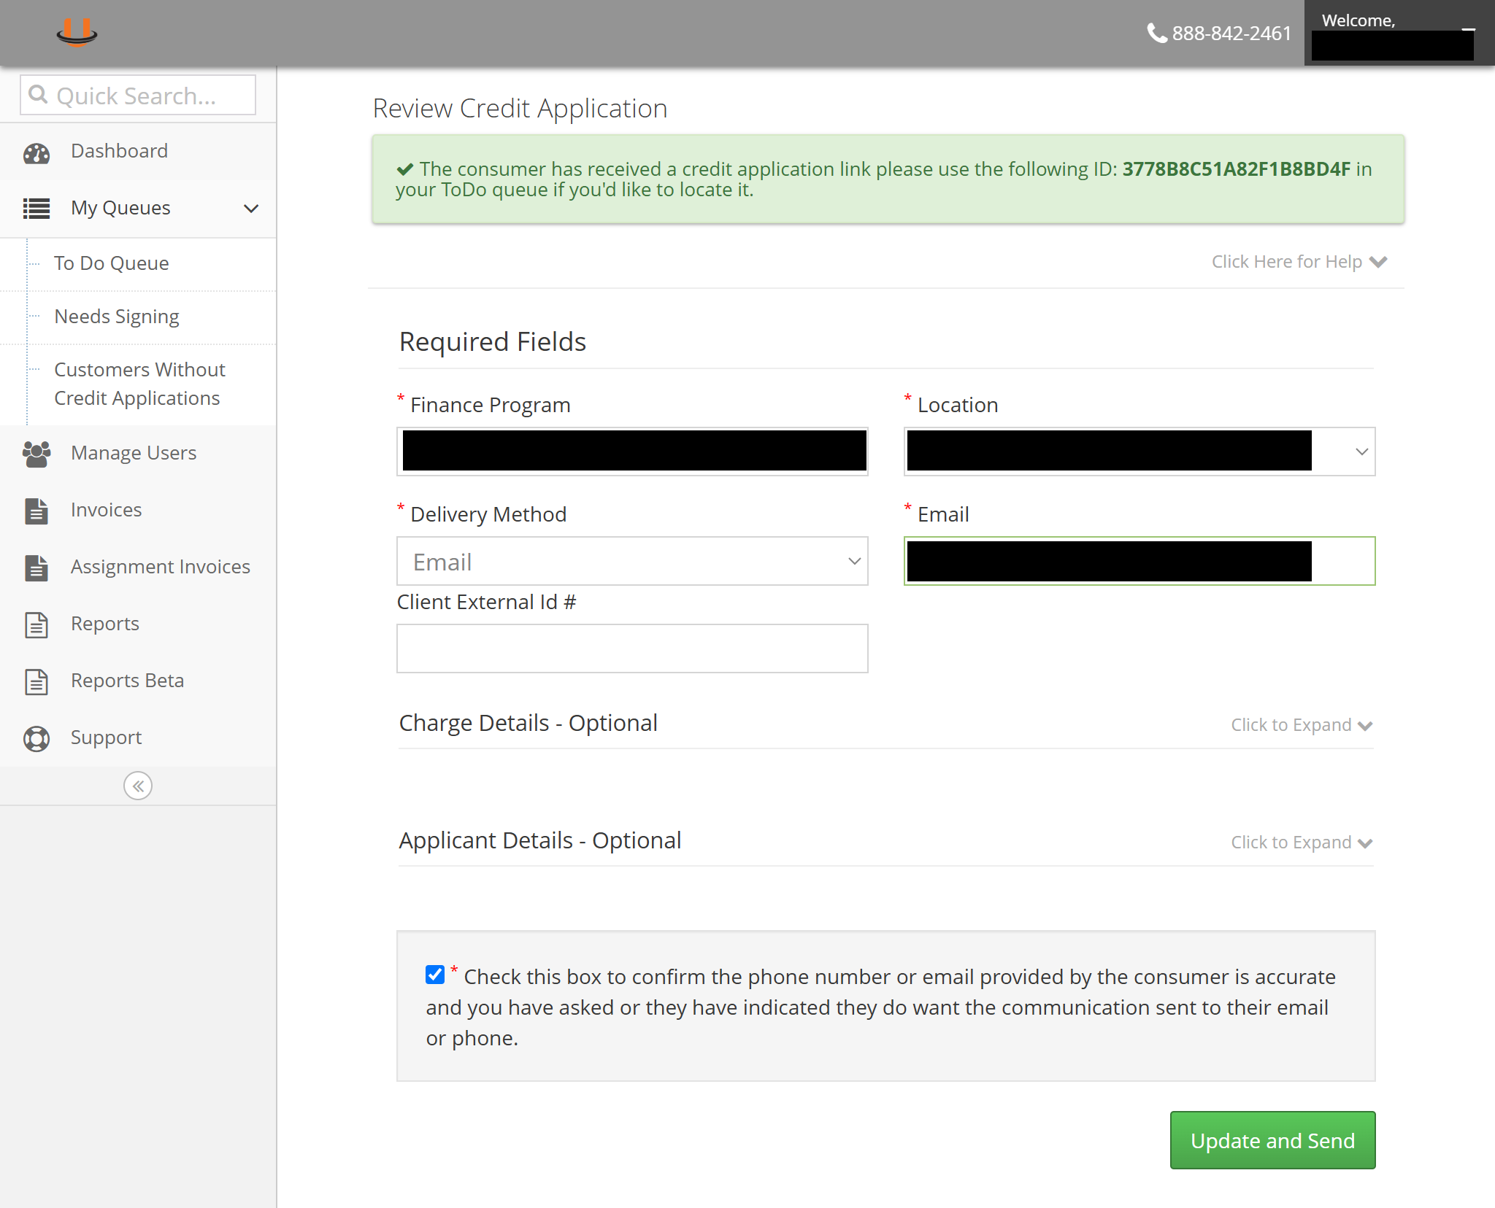Screen dimensions: 1495x1208
Task: Toggle the consumer confirmation checkbox
Action: click(x=435, y=975)
